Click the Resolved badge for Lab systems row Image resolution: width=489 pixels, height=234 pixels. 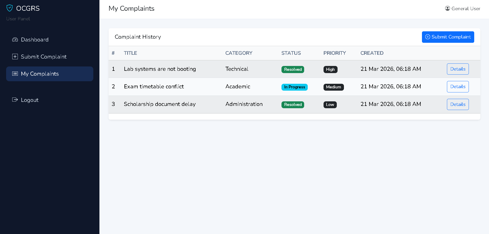coord(293,70)
